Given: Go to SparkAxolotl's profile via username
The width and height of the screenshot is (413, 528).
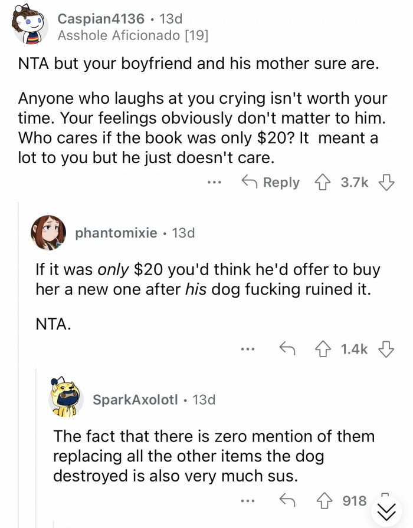Looking at the screenshot, I should point(135,400).
